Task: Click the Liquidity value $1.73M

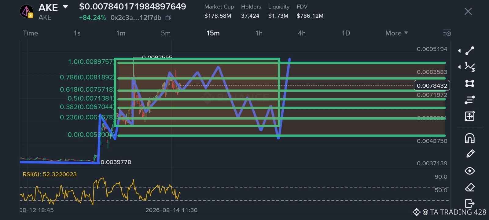Action: [x=278, y=16]
